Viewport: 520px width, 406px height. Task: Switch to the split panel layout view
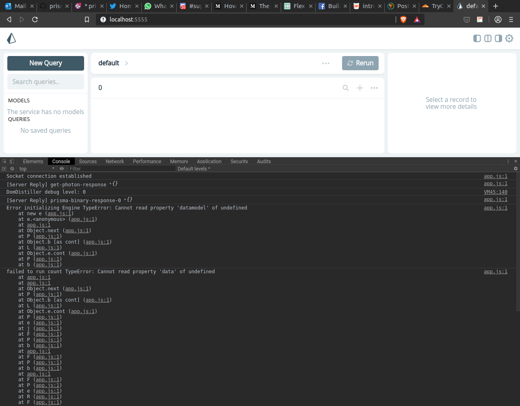coord(487,39)
